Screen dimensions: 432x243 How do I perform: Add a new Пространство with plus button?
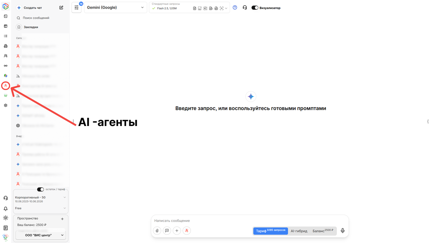coord(62,219)
